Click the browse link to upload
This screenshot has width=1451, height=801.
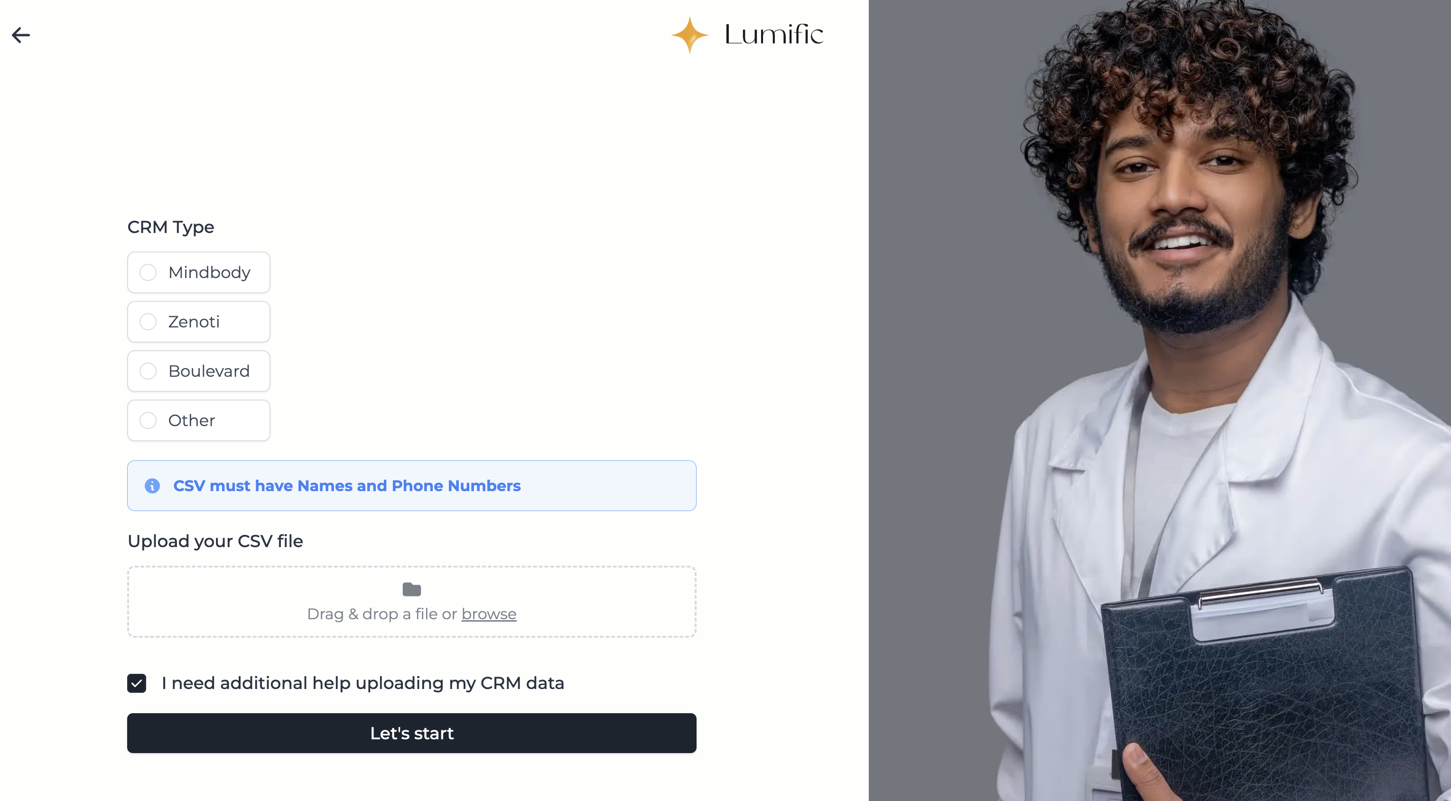click(489, 614)
